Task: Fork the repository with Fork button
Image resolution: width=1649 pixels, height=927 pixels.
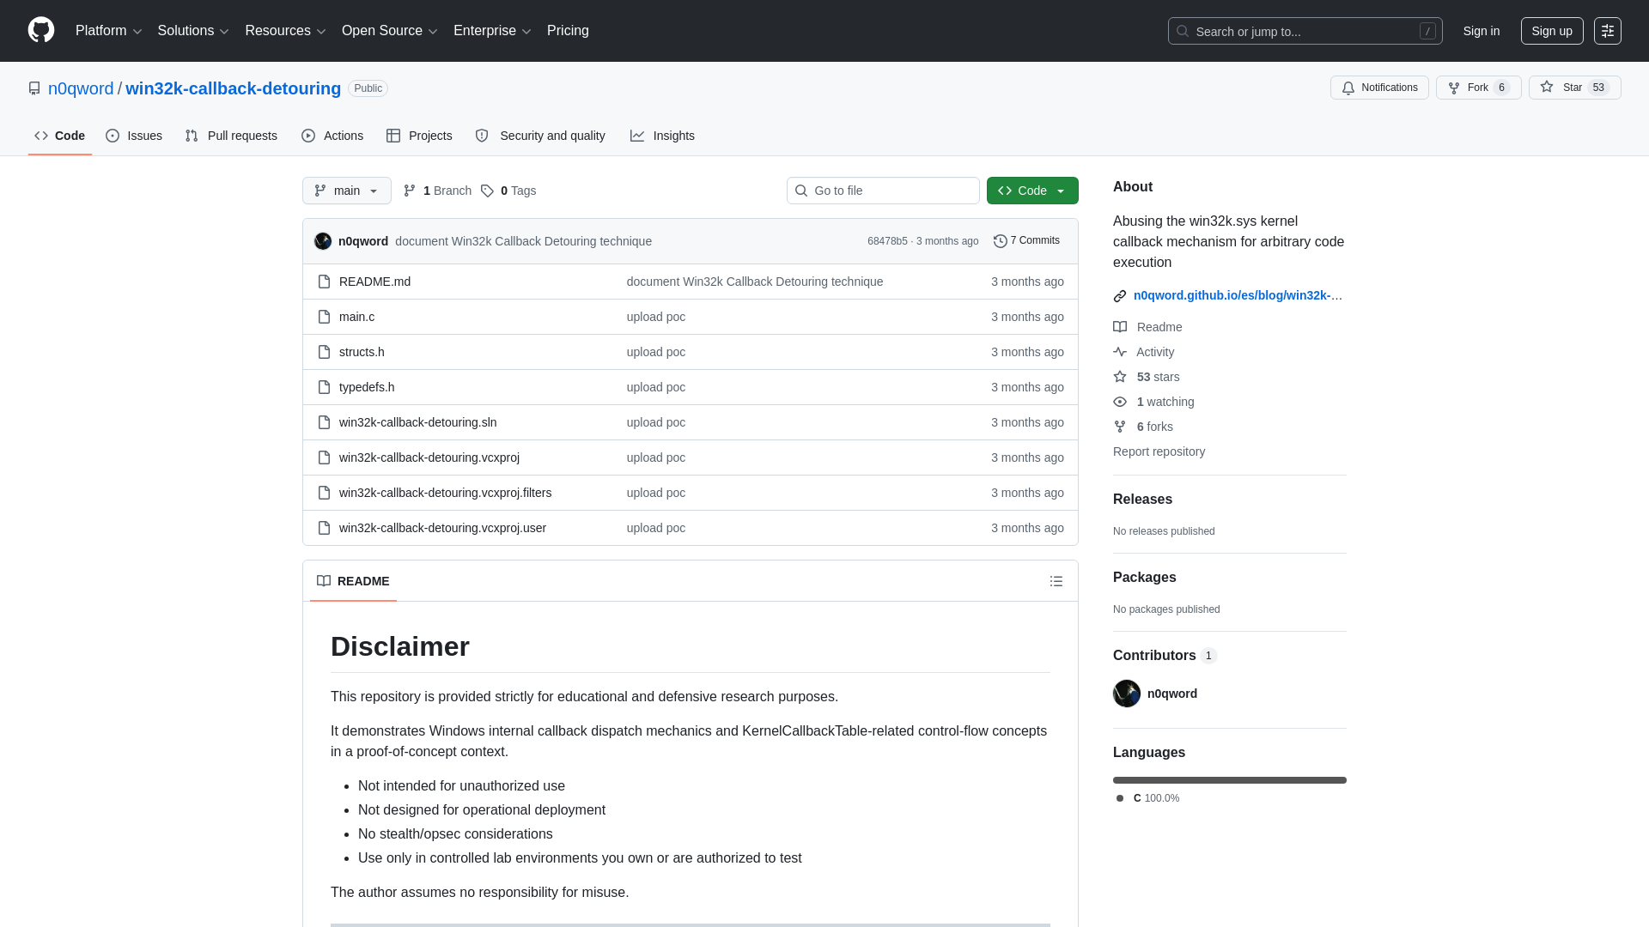Action: pos(1479,88)
